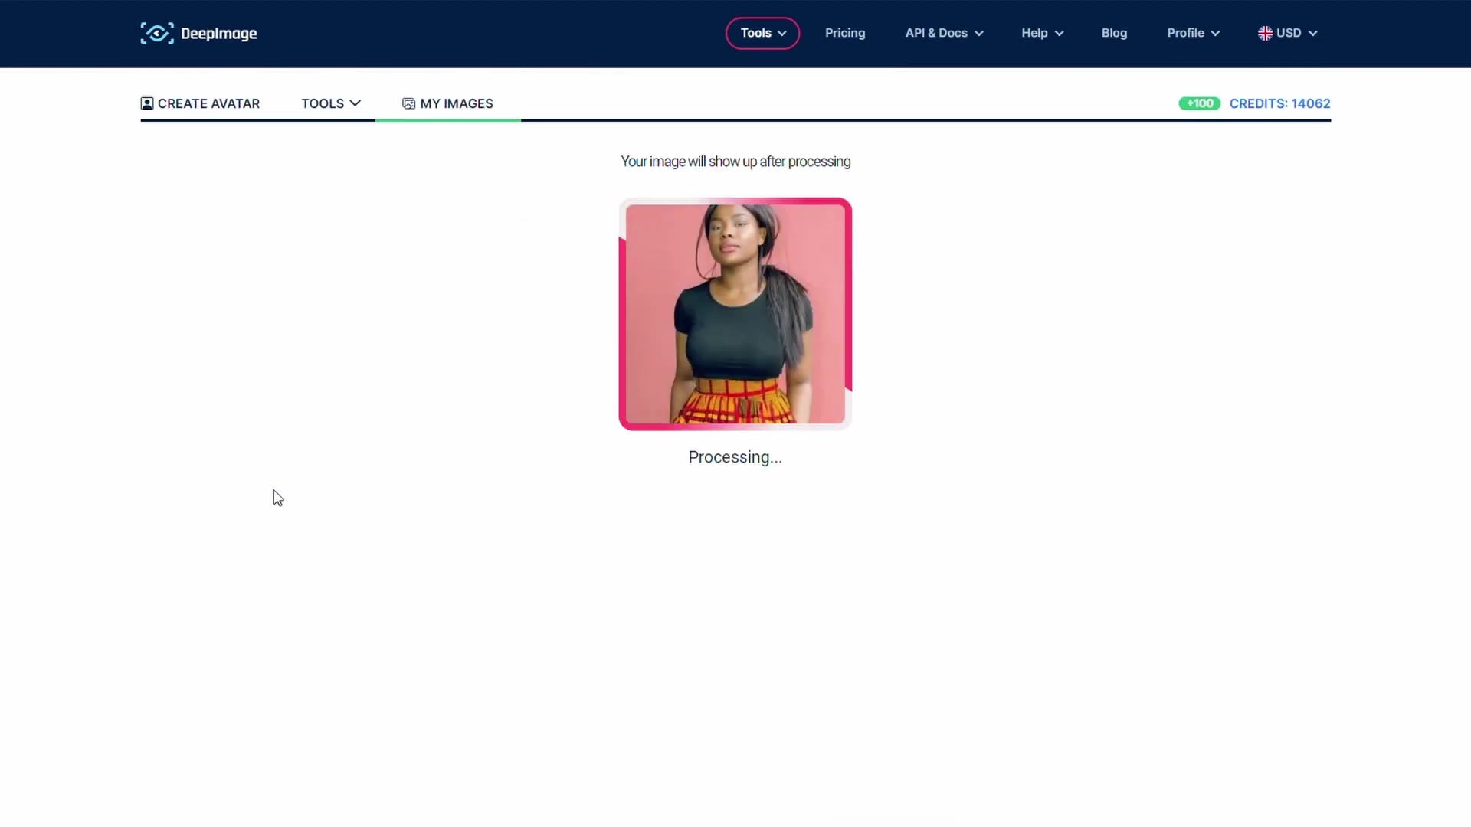Click the My Images gallery icon
The width and height of the screenshot is (1471, 827).
pyautogui.click(x=408, y=103)
